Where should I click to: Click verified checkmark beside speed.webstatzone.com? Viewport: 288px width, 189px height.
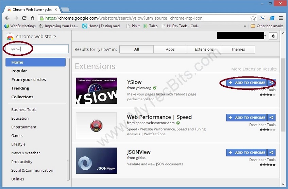tap(178, 123)
